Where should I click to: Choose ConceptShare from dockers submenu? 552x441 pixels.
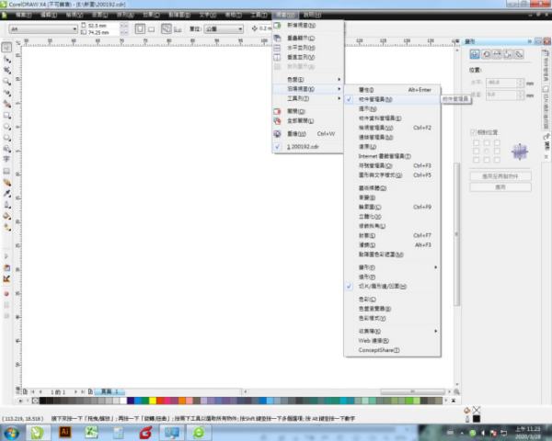(392, 350)
